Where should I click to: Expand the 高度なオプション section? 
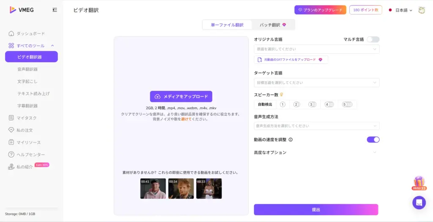pos(316,152)
